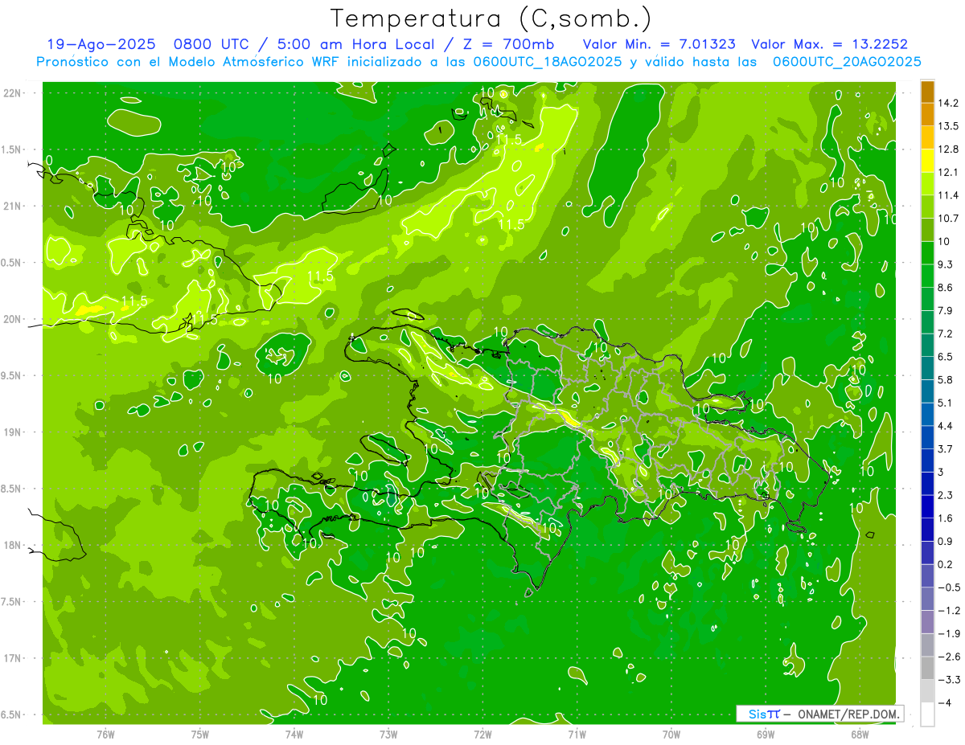Click the '10.7' colorbar label
The width and height of the screenshot is (965, 745).
point(949,218)
